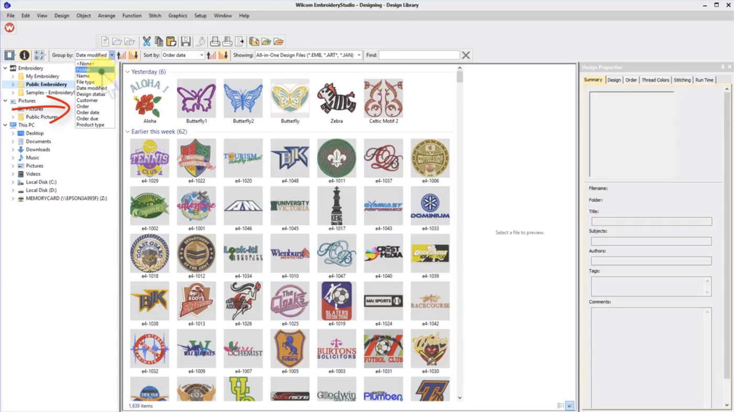Click the Wilcom red W logo icon
The image size is (734, 412).
pos(9,28)
